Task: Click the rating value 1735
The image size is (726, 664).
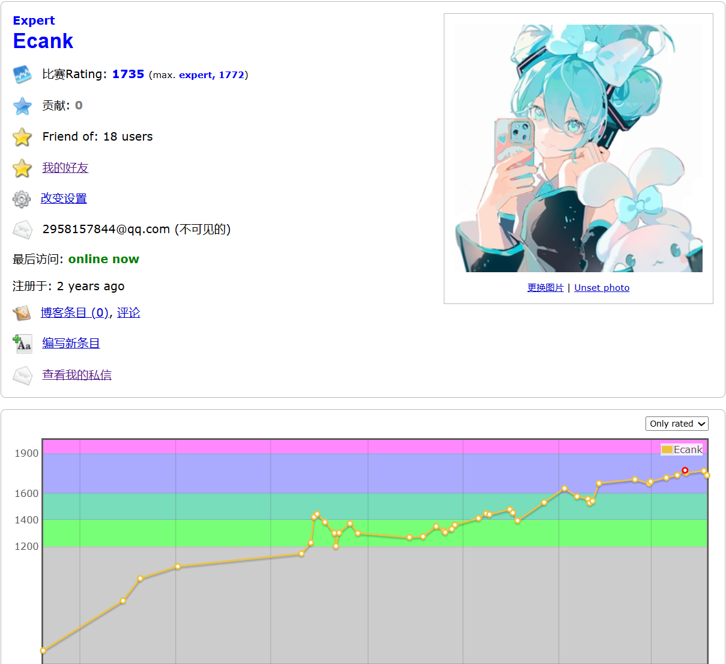Action: click(129, 74)
